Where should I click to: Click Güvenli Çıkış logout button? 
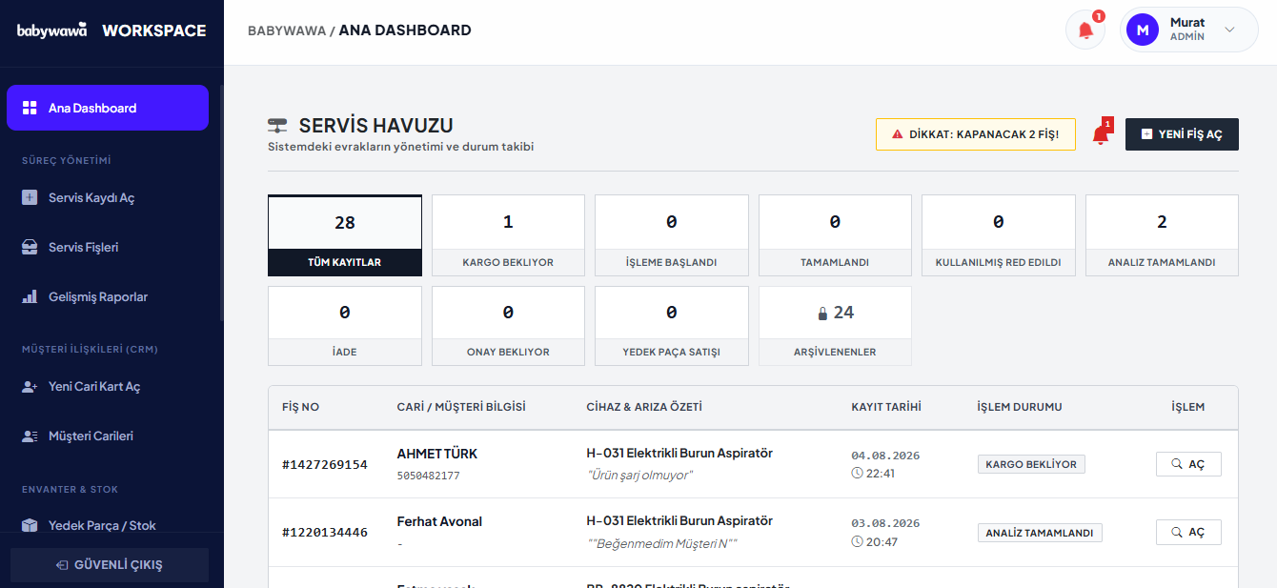[x=110, y=564]
